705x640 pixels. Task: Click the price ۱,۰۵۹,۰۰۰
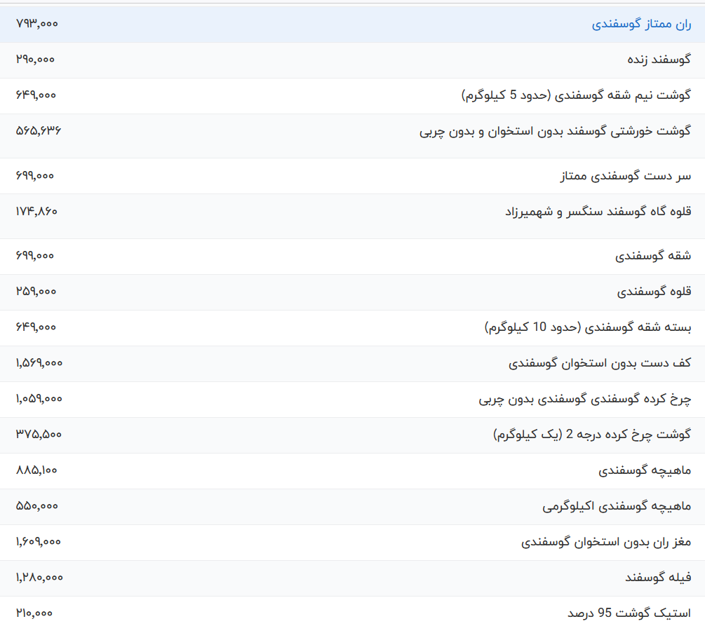[x=39, y=399]
